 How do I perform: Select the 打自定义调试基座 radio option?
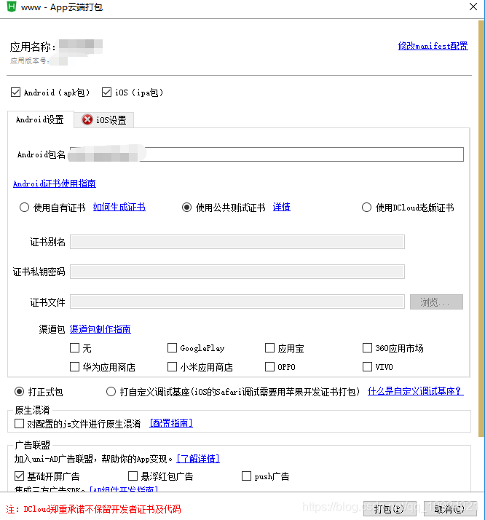pos(111,392)
